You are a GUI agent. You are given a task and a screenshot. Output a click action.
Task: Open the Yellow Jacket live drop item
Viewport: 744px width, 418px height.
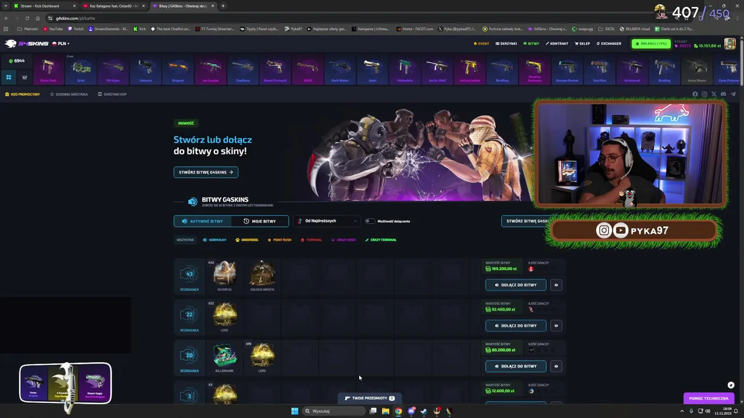(470, 70)
